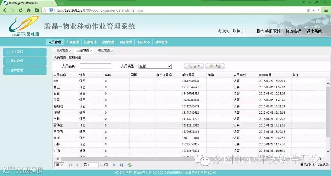Go to browser home page icon
The width and height of the screenshot is (331, 176).
click(x=28, y=10)
